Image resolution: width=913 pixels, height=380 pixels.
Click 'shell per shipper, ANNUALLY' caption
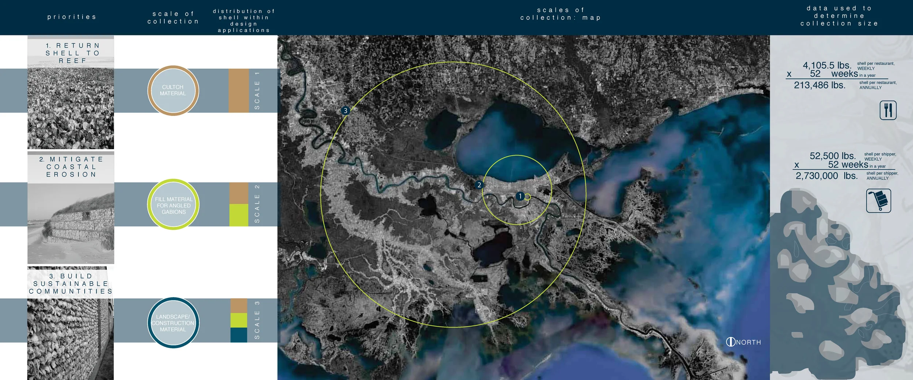tap(882, 176)
